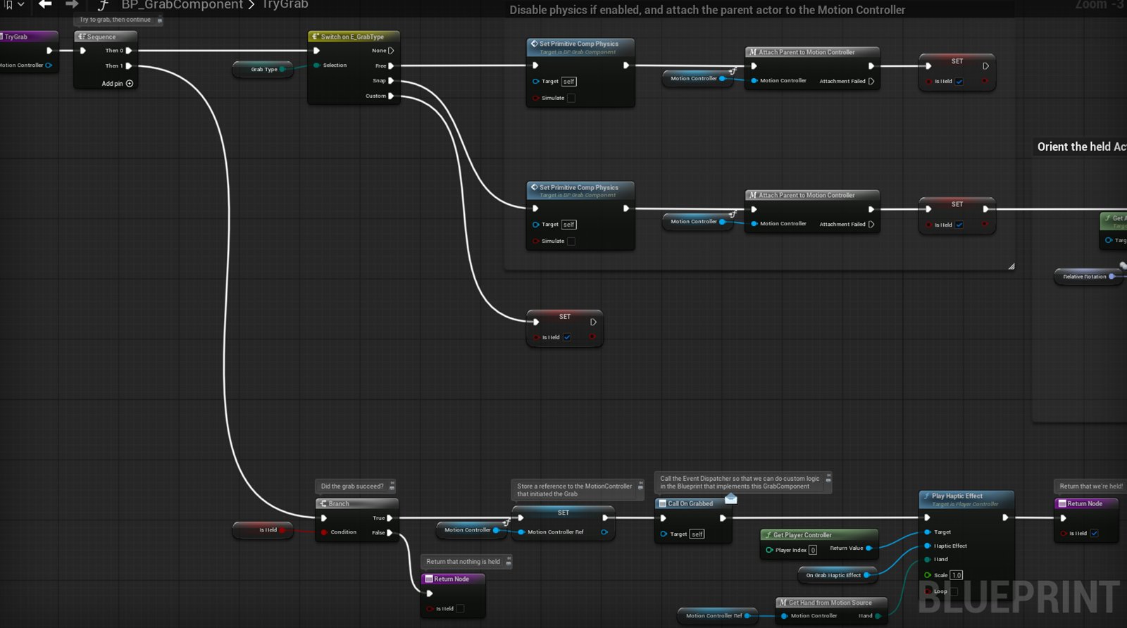Screen dimensions: 1127x628
Task: Toggle comment bubble for "Store a reference to the MotionController"
Action: coord(640,486)
